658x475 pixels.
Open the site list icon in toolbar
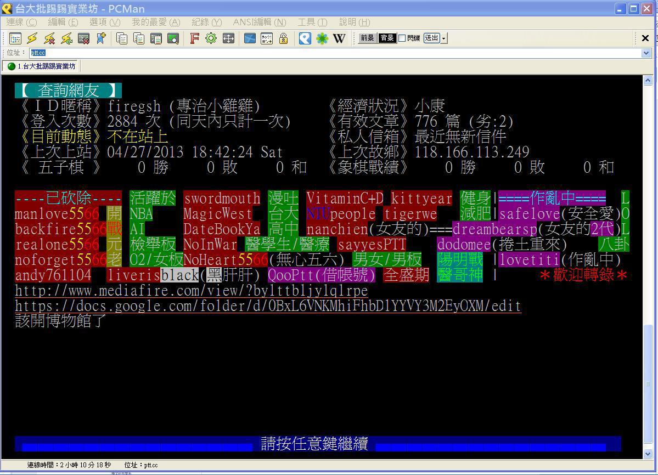click(x=15, y=38)
